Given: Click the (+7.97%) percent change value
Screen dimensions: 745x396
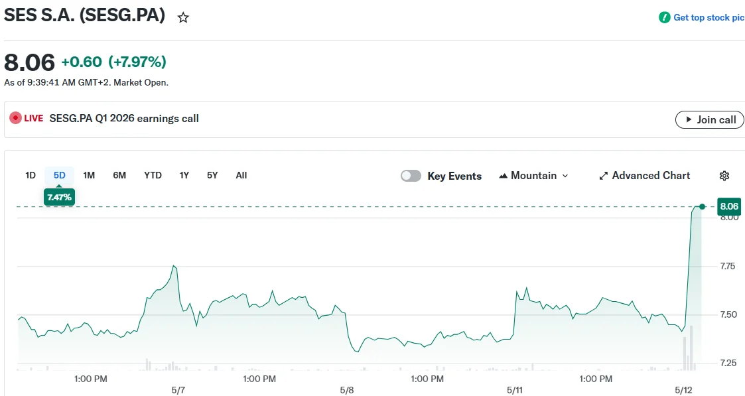Looking at the screenshot, I should click(137, 62).
